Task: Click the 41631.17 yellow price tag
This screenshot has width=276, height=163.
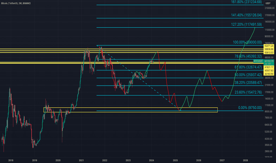Action: pos(269,67)
